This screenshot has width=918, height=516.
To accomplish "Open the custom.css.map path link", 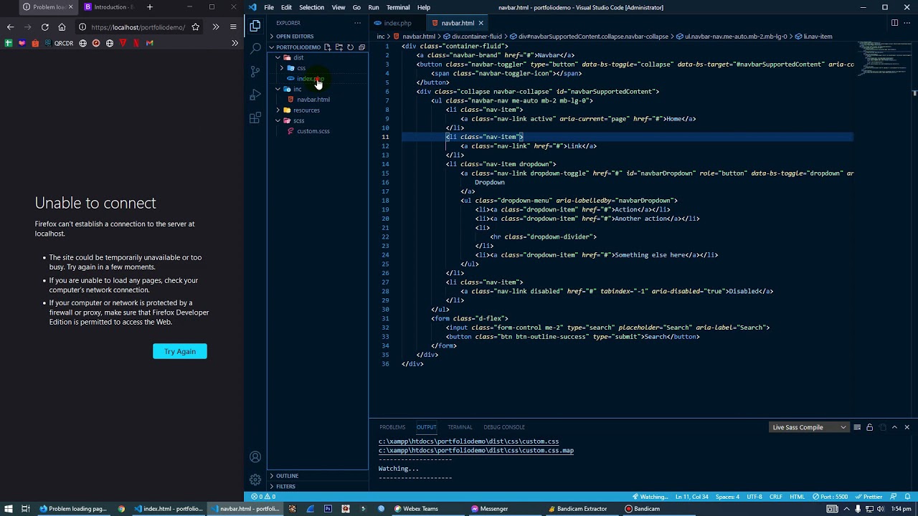I will click(476, 451).
